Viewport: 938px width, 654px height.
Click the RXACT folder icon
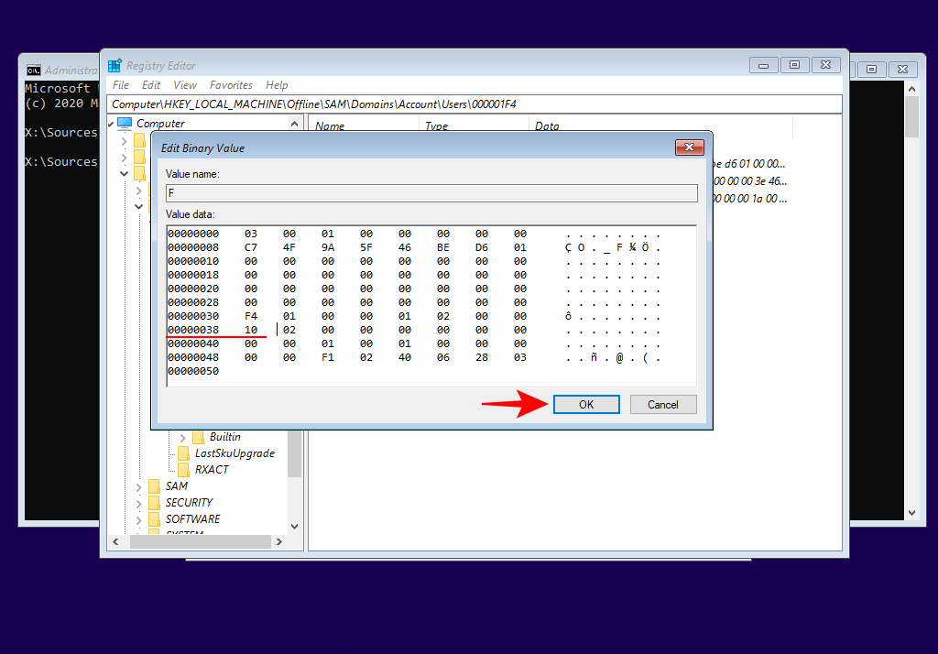point(183,470)
